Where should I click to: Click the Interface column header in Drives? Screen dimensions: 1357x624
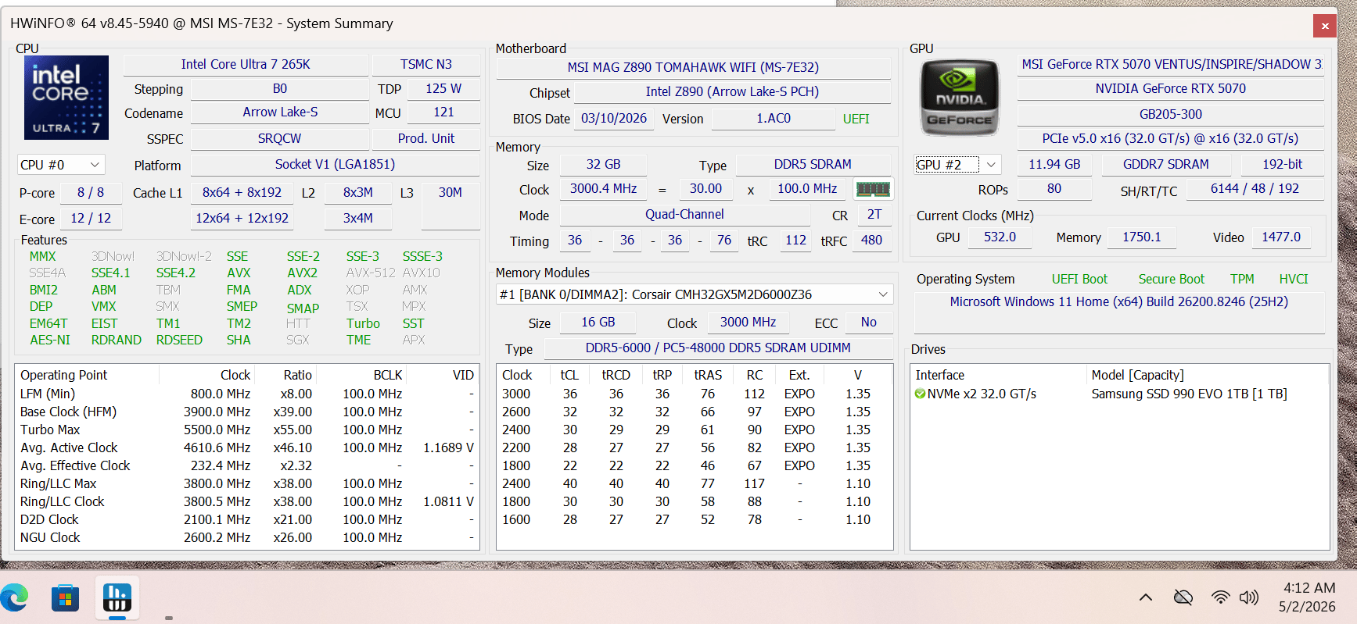(x=999, y=376)
